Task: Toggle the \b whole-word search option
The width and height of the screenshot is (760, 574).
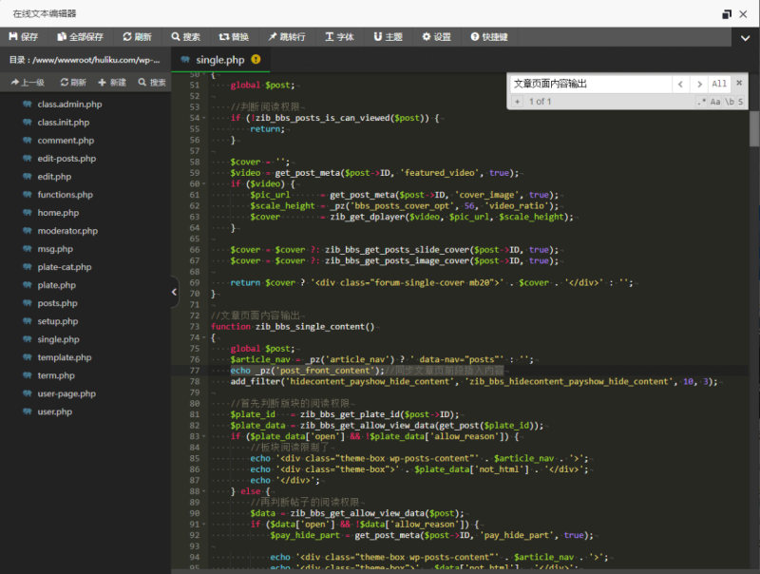Action: point(730,102)
